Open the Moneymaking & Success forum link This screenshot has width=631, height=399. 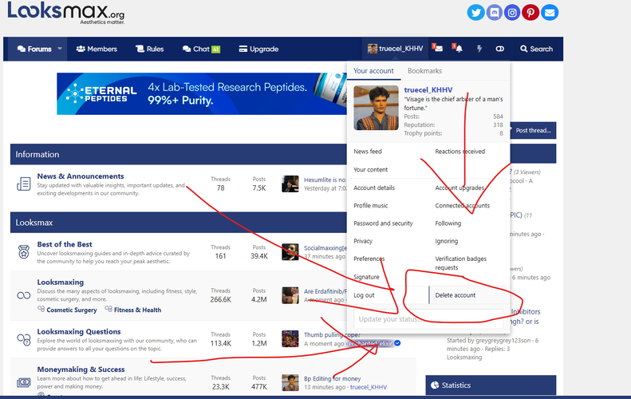click(81, 369)
